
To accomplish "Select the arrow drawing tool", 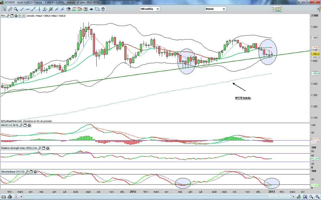I will (91, 9).
